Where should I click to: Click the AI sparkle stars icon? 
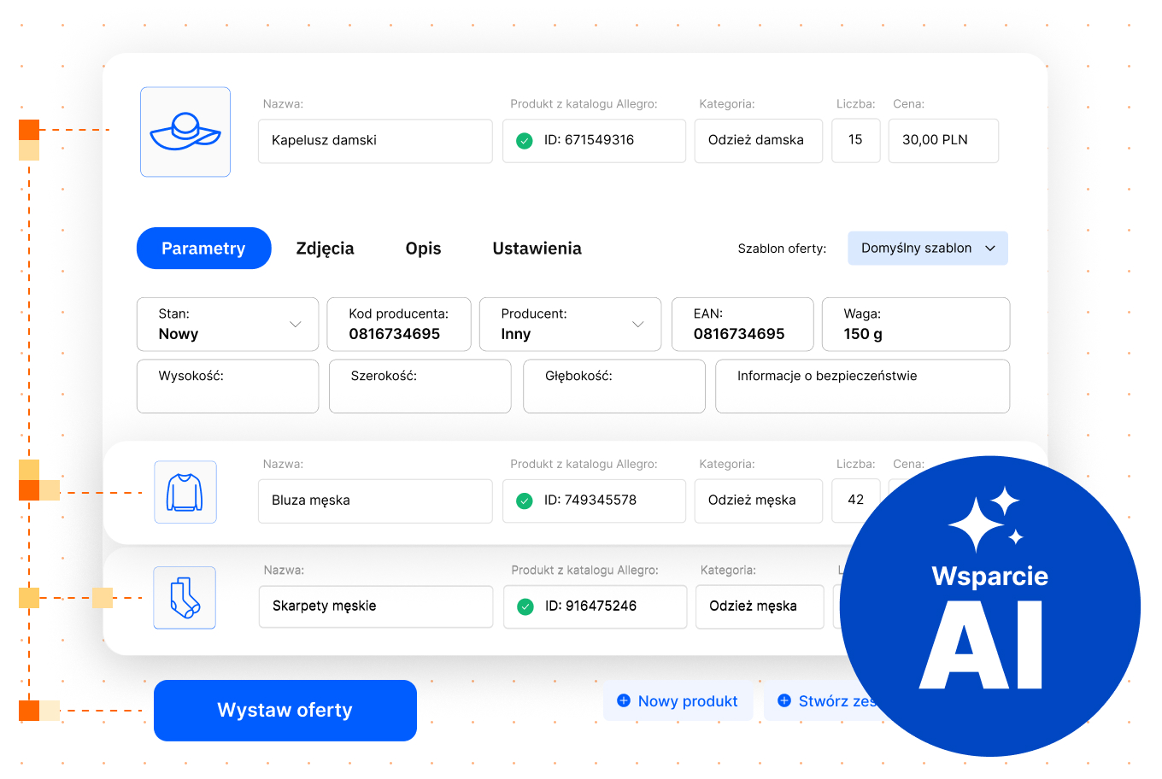coord(985,519)
